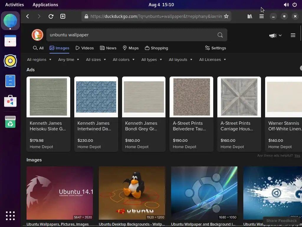Open the megaphone announcements dropdown
Image resolution: width=302 pixels, height=227 pixels.
[x=275, y=35]
